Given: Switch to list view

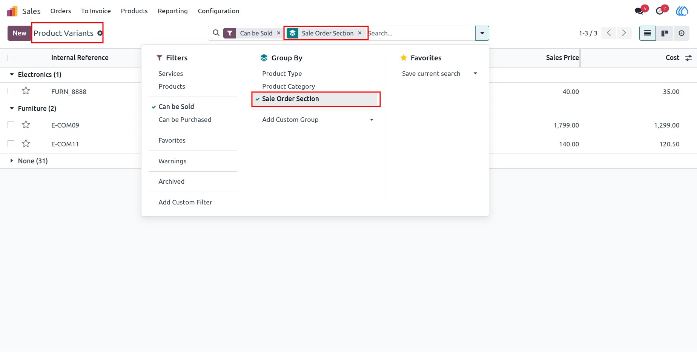Looking at the screenshot, I should pyautogui.click(x=648, y=33).
